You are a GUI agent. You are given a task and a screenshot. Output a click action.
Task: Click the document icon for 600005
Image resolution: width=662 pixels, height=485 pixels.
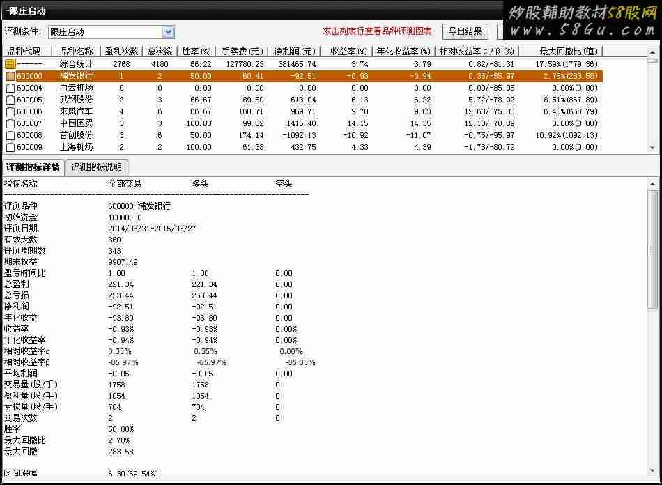(x=10, y=100)
